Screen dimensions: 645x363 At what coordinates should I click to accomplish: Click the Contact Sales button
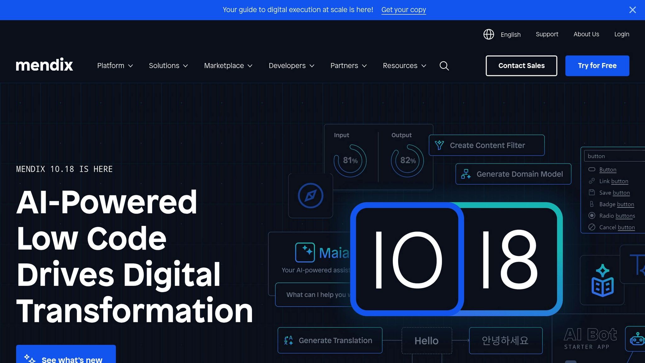coord(521,66)
